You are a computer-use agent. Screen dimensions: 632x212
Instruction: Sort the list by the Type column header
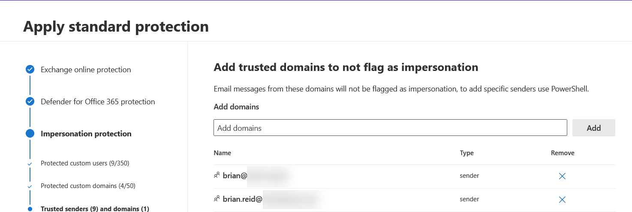pyautogui.click(x=466, y=153)
